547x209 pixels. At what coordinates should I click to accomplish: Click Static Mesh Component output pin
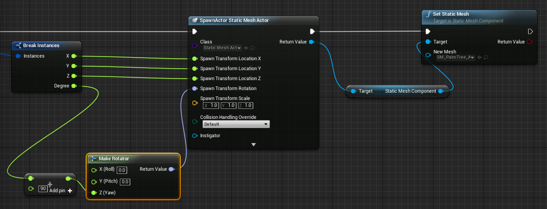(440, 91)
